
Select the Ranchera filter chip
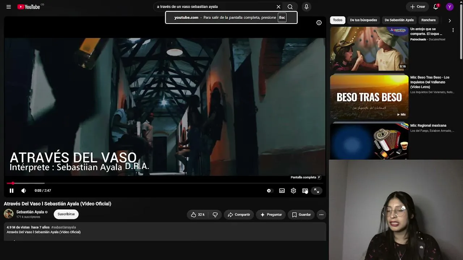(x=428, y=20)
